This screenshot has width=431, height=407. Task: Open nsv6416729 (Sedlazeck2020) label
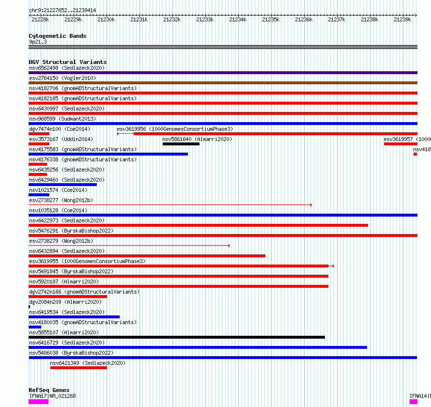(67, 343)
